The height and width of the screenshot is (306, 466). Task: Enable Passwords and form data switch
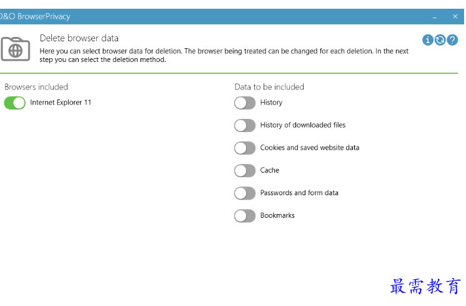tap(245, 193)
